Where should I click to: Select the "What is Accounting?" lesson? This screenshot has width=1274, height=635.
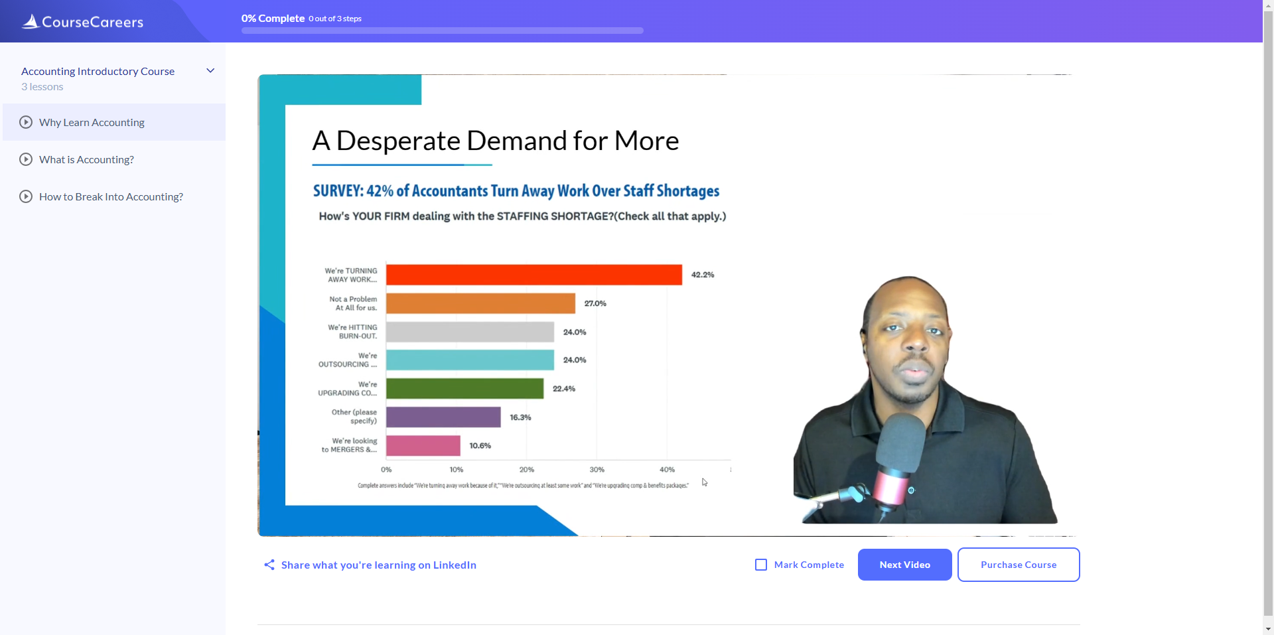click(x=86, y=159)
